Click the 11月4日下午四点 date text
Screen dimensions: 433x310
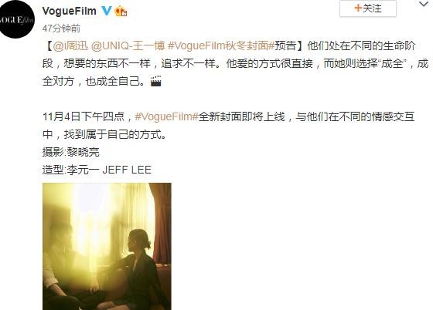click(x=84, y=116)
